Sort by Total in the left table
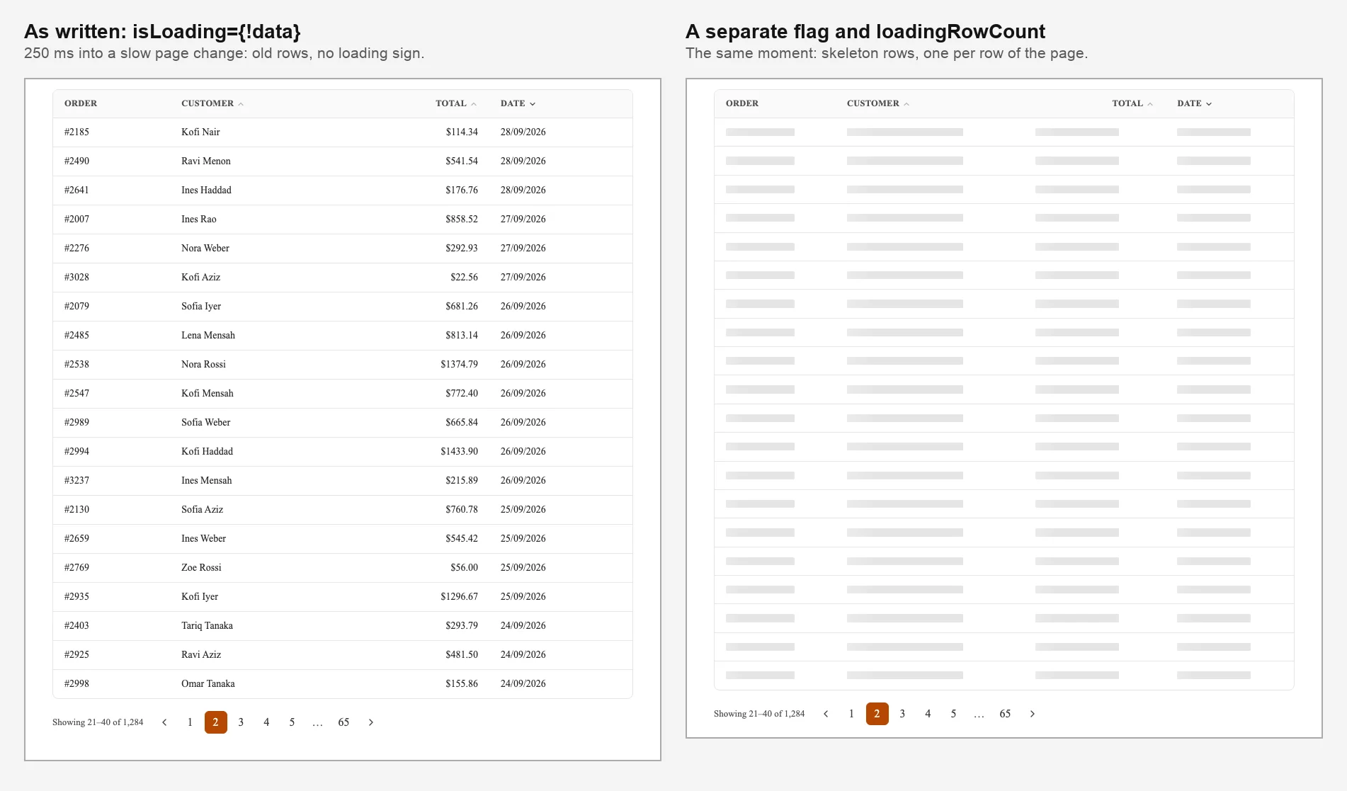 click(x=456, y=103)
